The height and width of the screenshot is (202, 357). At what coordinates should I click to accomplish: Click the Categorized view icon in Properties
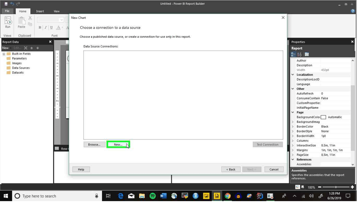[293, 54]
